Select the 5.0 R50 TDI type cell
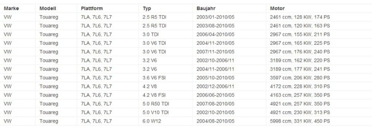Image resolution: width=372 pixels, height=130 pixels. pos(156,104)
